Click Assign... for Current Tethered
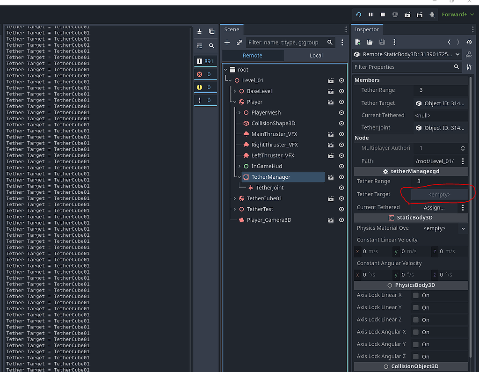Image resolution: width=479 pixels, height=372 pixels. [434, 208]
